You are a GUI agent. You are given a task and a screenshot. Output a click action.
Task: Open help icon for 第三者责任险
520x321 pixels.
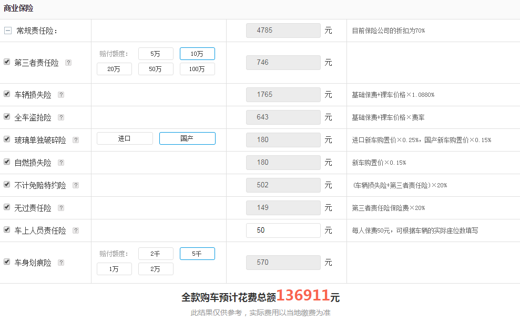(x=68, y=63)
